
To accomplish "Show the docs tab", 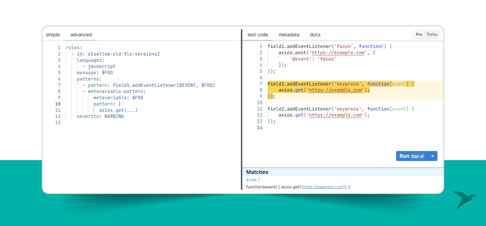I will (x=315, y=35).
